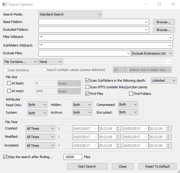
Task: Expand the Base Folders combo box
Action: click(146, 22)
